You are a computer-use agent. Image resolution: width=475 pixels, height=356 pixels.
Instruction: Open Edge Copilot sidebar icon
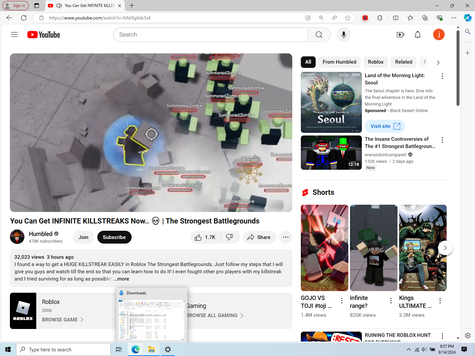pyautogui.click(x=468, y=18)
